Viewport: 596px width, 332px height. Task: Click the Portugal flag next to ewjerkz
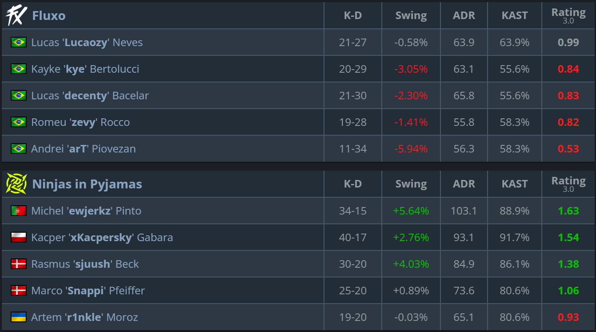(x=19, y=211)
